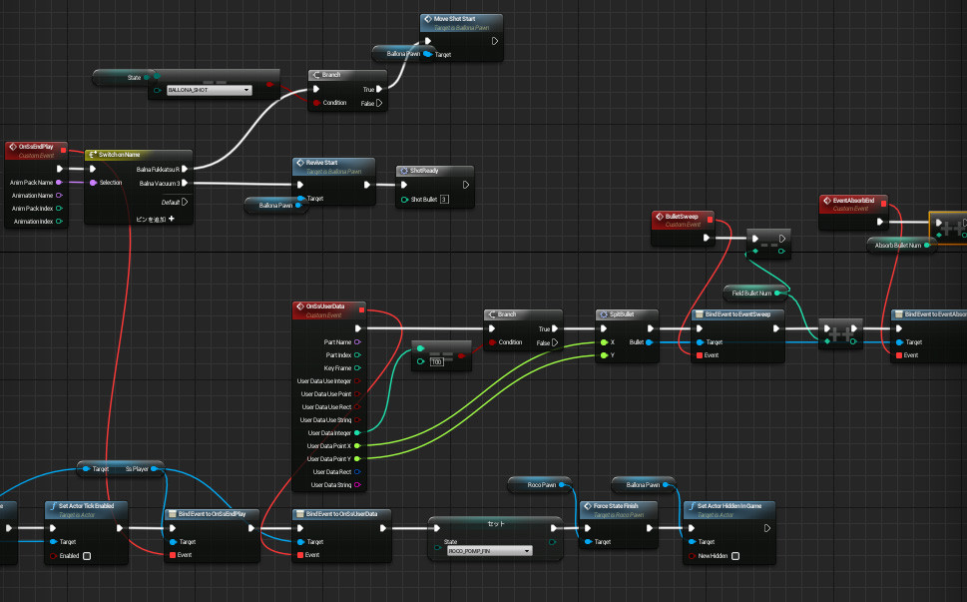
Task: Click the Animation Name output pin
Action: pos(59,196)
